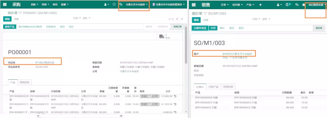Click 以邮件发送 button
The height and width of the screenshot is (118, 327).
click(x=200, y=28)
